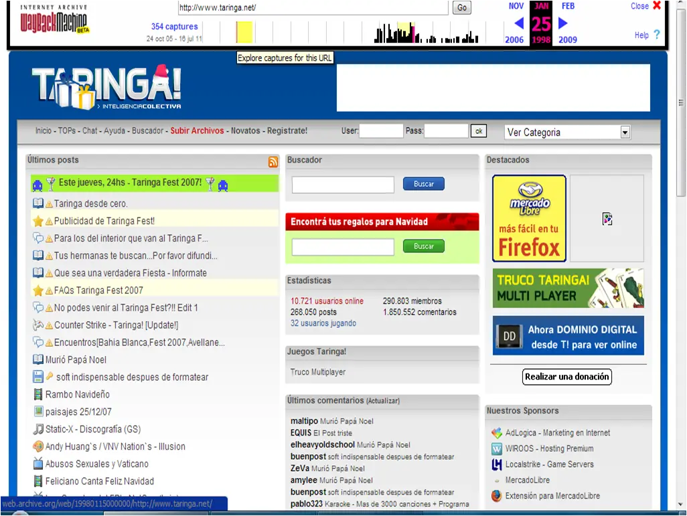
Task: Open the Novatos menu link
Action: (245, 131)
